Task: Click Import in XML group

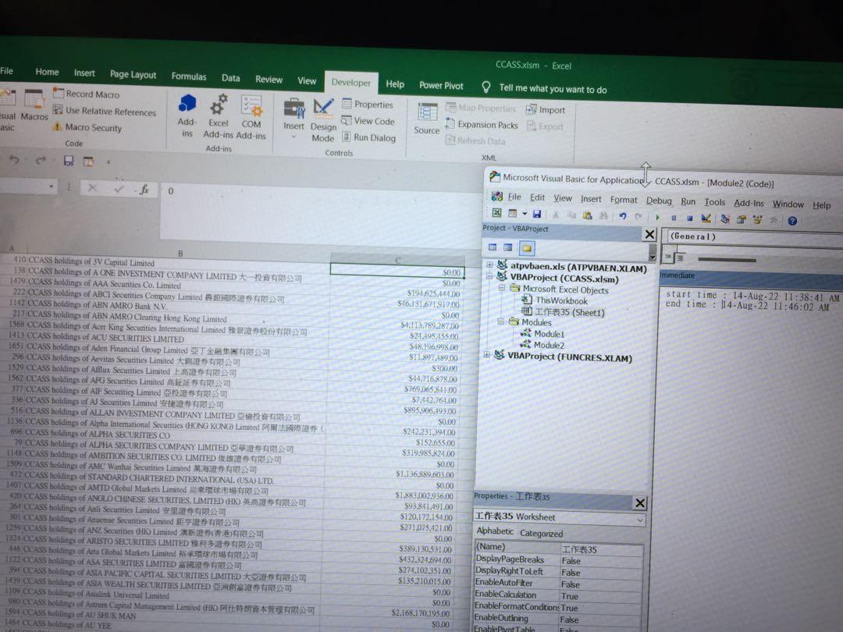Action: [545, 110]
